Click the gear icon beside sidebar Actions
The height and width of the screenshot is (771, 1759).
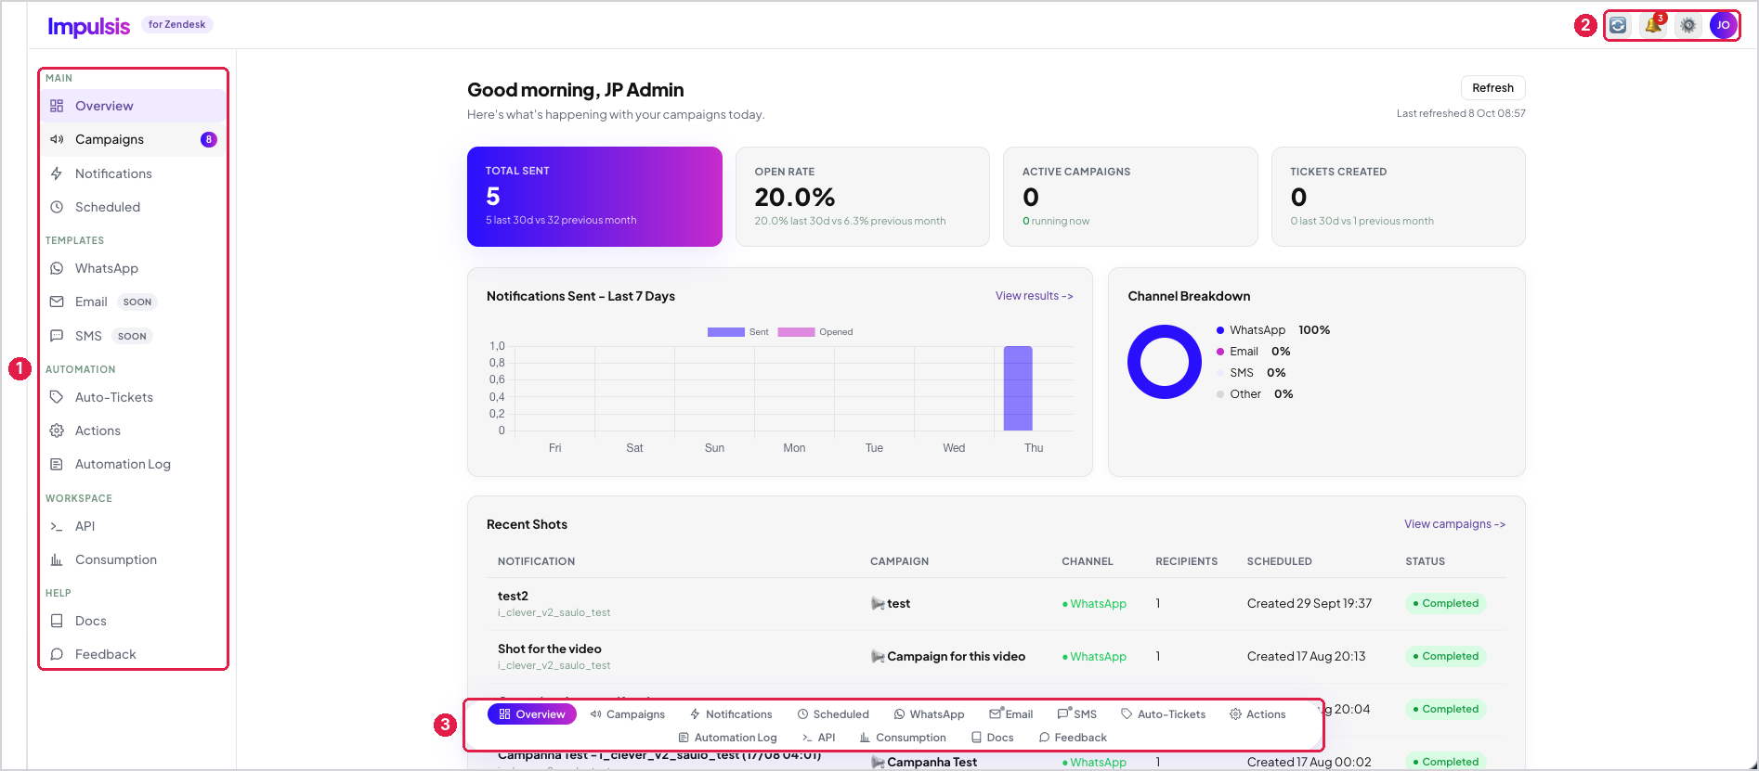click(x=57, y=430)
